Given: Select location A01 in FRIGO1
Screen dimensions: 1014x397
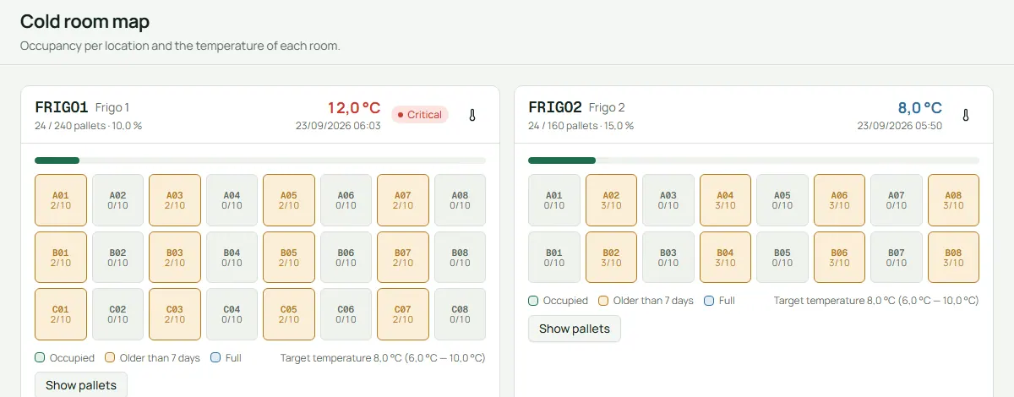Looking at the screenshot, I should [61, 200].
